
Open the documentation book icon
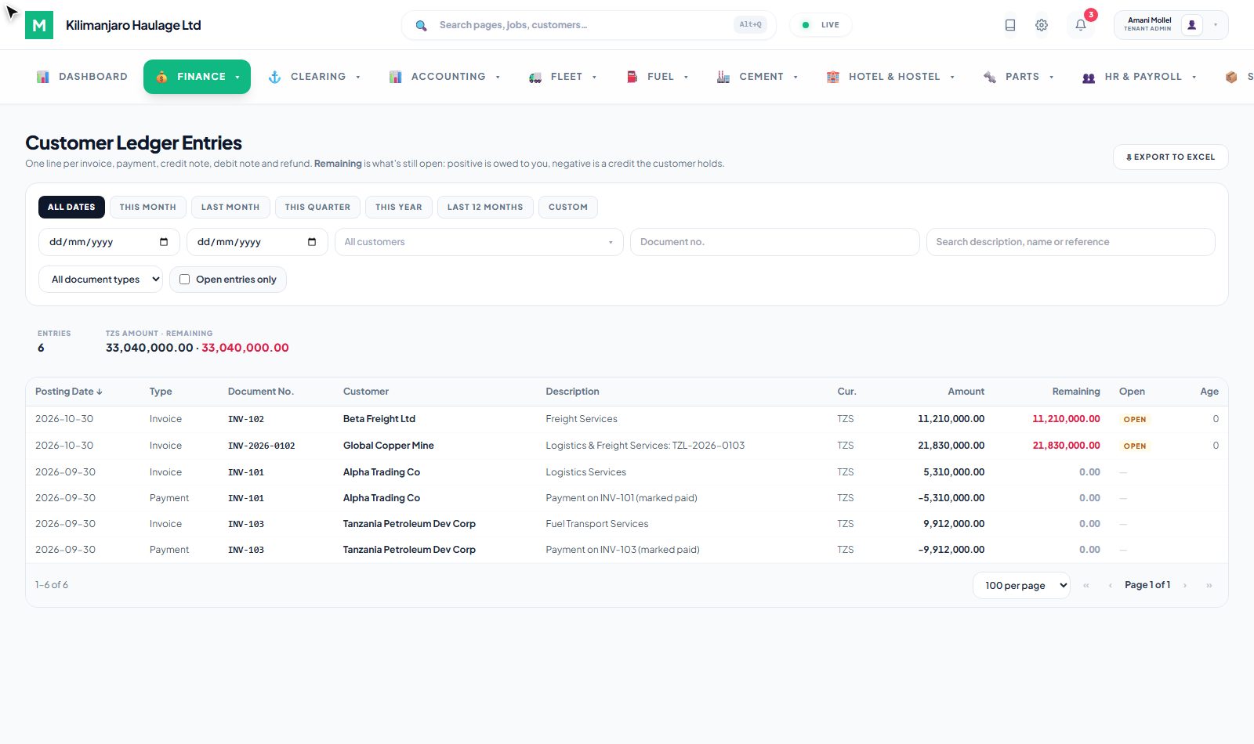pyautogui.click(x=1010, y=25)
